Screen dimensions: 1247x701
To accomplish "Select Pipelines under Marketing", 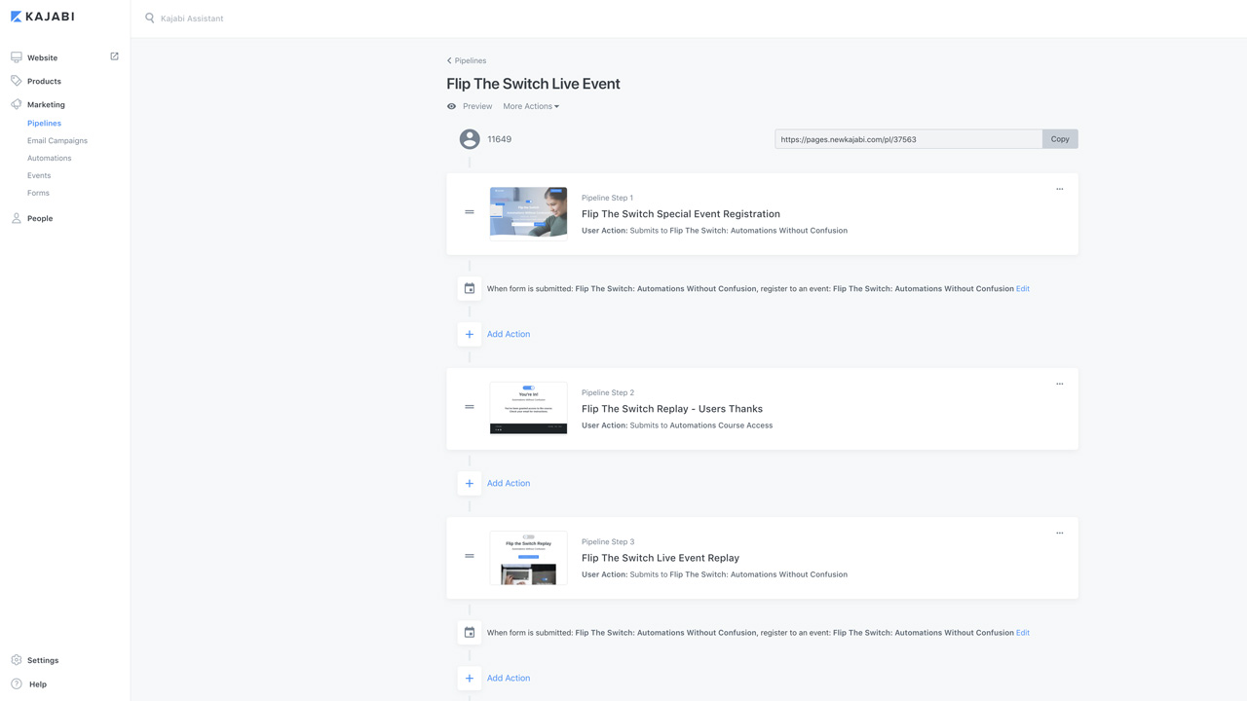I will point(44,124).
